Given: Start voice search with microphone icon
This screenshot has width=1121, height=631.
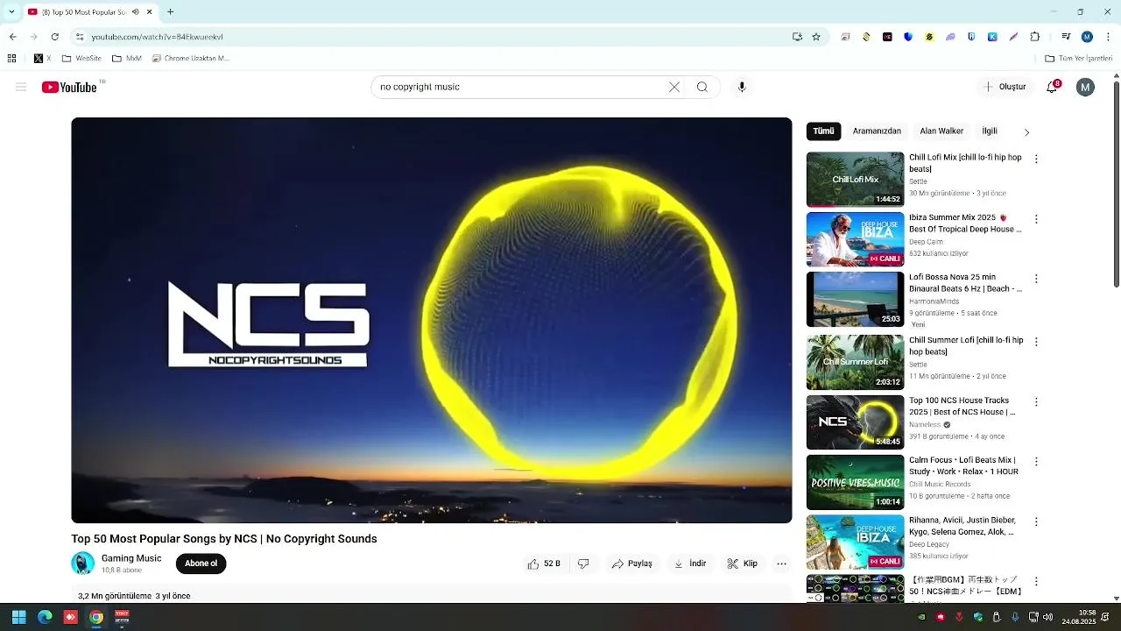Looking at the screenshot, I should 742,87.
